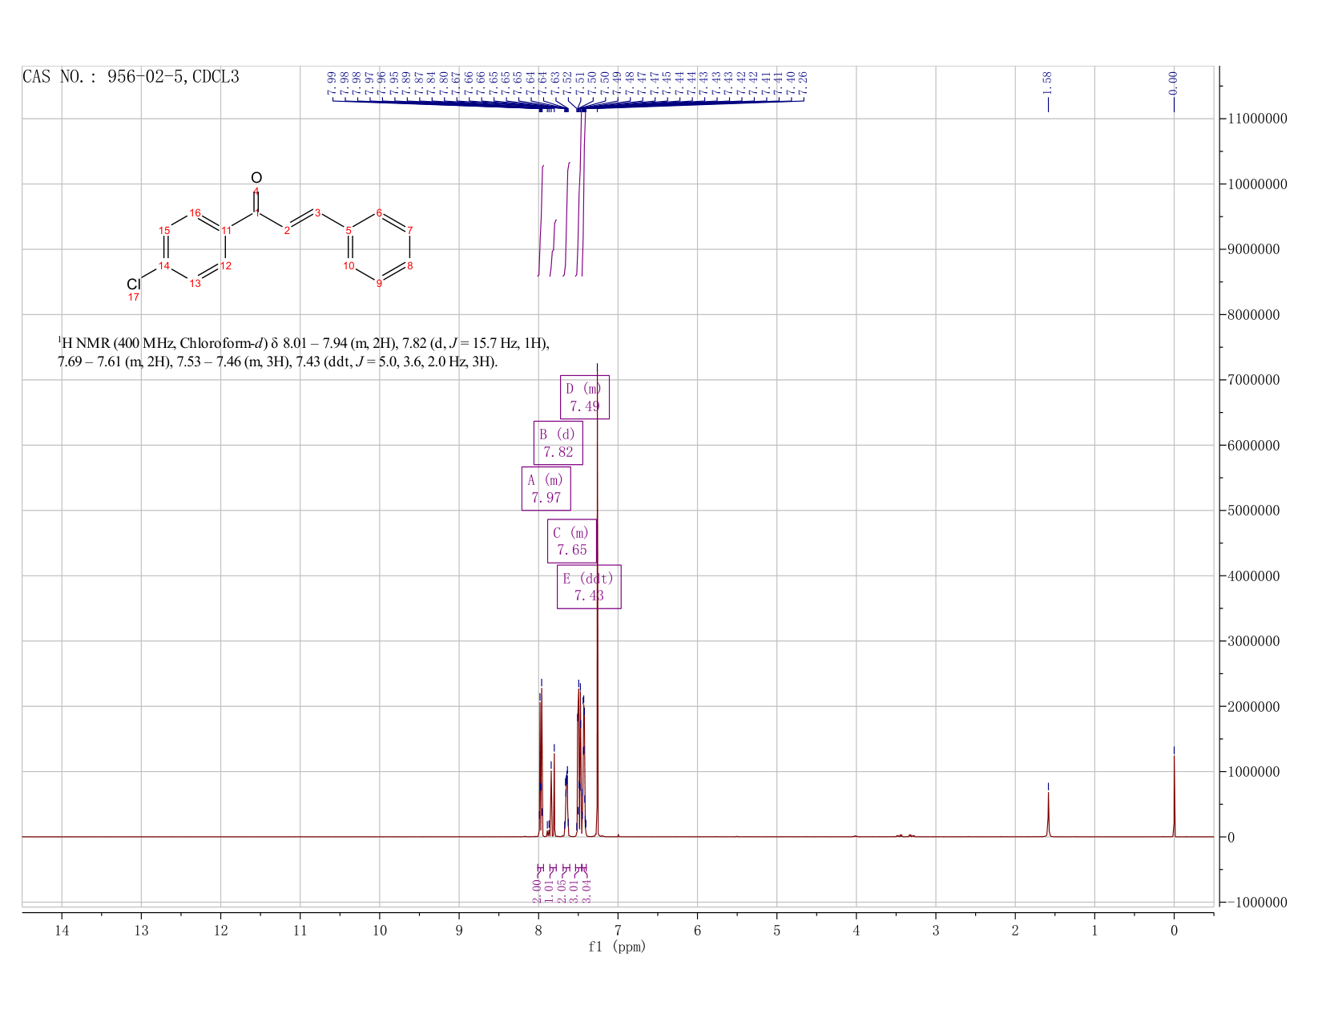This screenshot has height=1022, width=1322.
Task: Click the x-axis tick label '7'
Action: click(618, 931)
